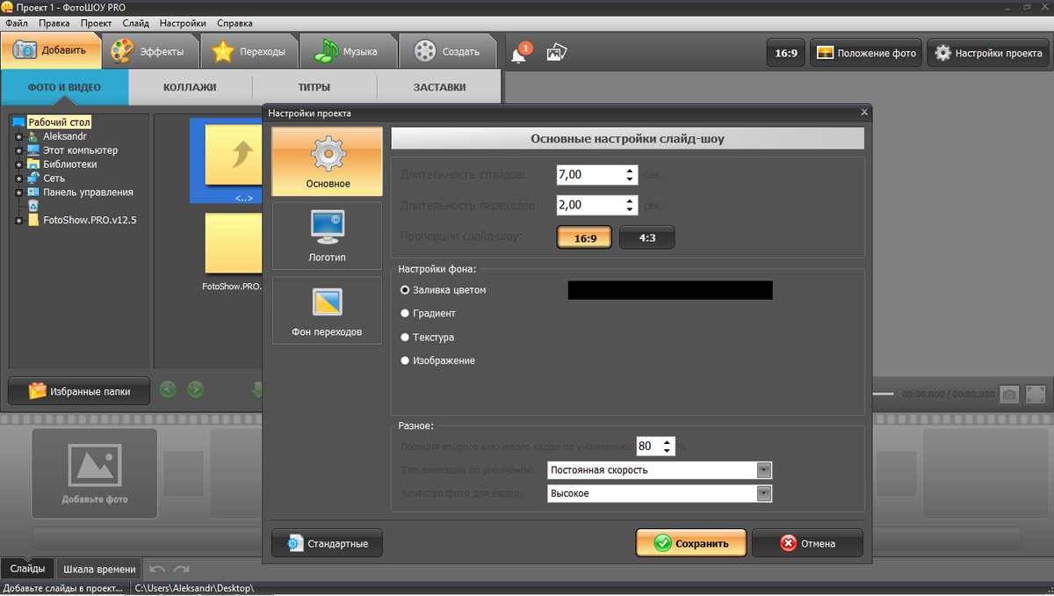Open the Постоянная скорость dropdown
Viewport: 1054px width, 596px height.
tap(764, 470)
